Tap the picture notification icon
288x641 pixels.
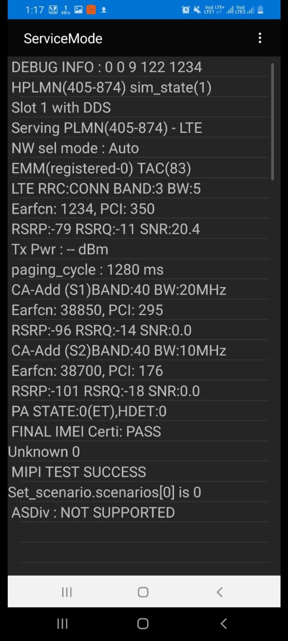(x=78, y=10)
